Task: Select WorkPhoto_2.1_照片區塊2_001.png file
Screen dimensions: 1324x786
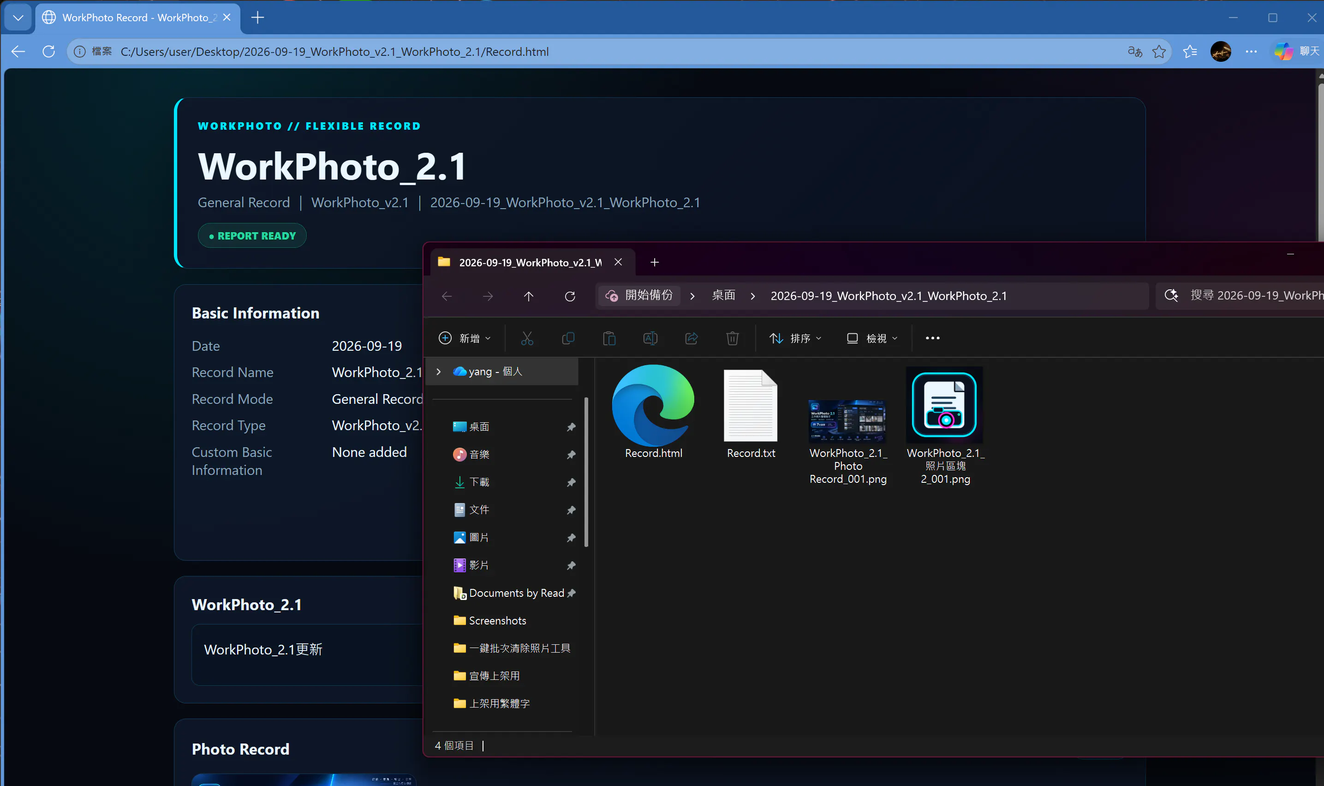Action: pyautogui.click(x=945, y=426)
